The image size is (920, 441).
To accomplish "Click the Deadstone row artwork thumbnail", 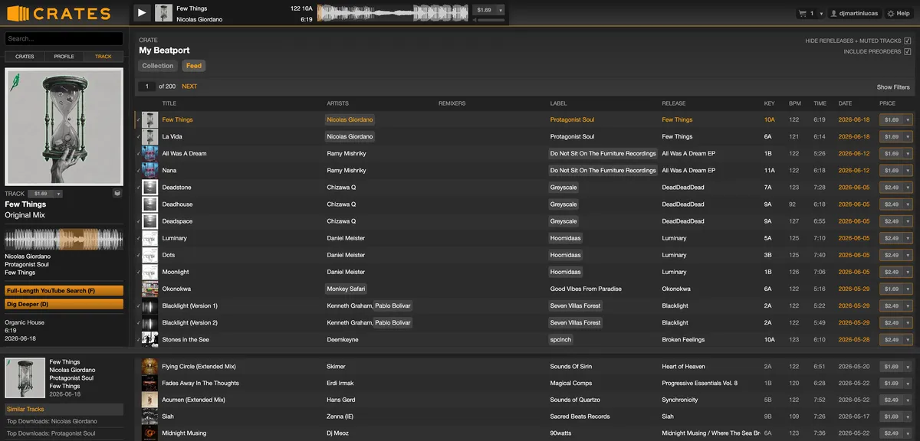I will (x=149, y=187).
